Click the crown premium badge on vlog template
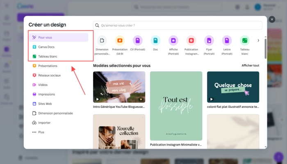Viewport: 287px width, 164px height. [x=141, y=99]
